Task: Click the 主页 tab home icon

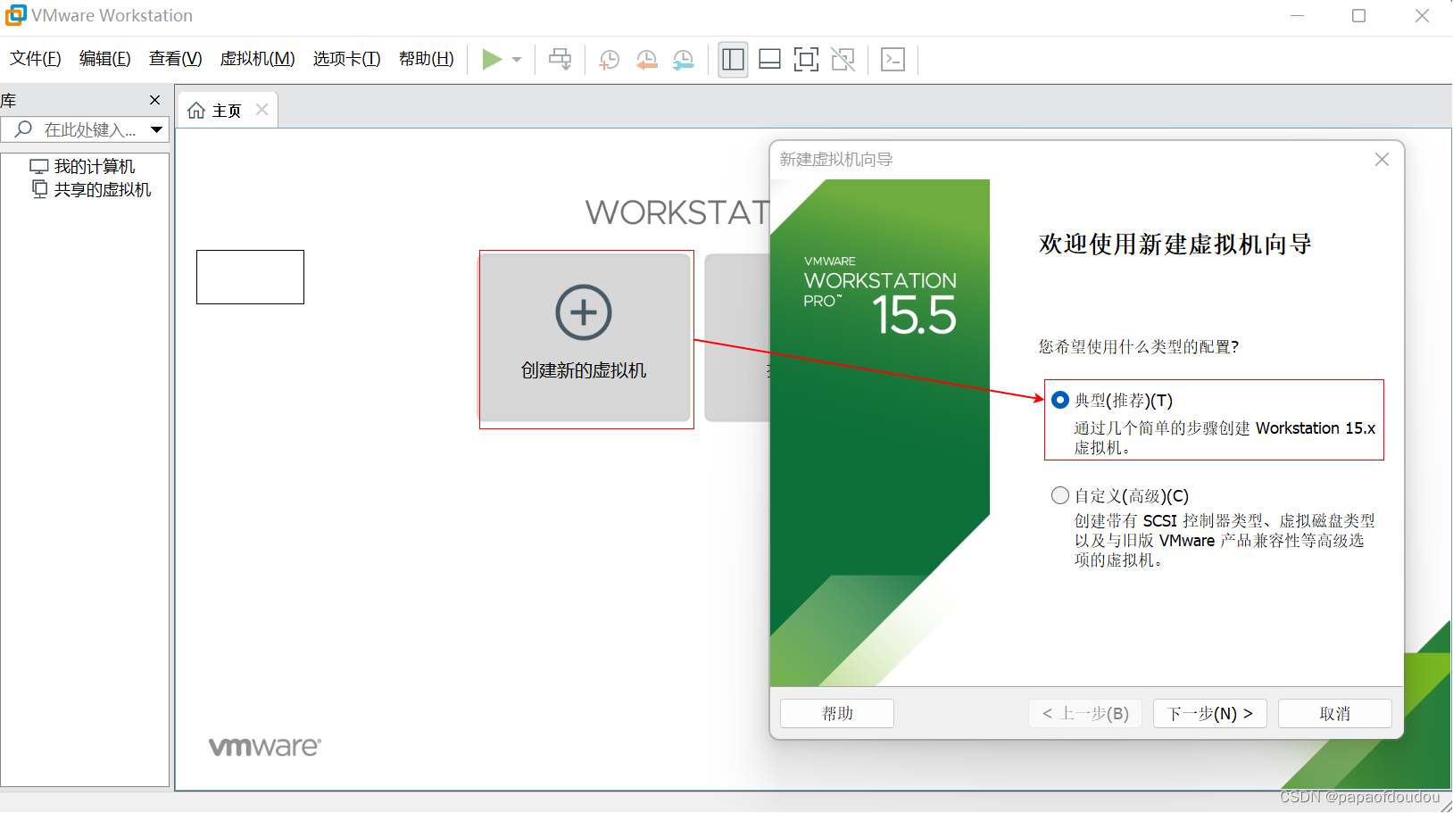Action: [x=196, y=111]
